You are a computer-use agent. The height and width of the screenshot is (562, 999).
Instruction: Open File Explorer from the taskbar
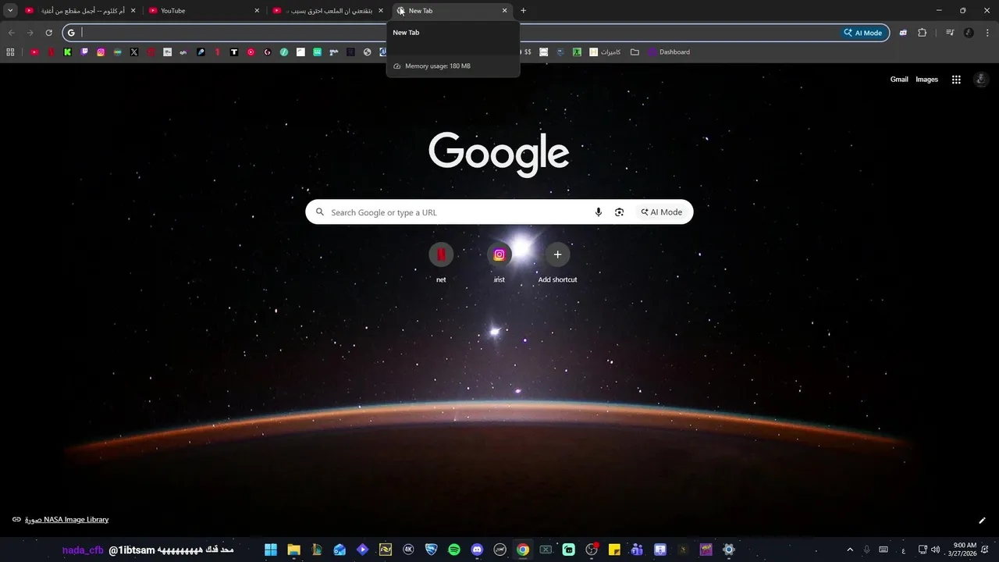[x=293, y=550]
